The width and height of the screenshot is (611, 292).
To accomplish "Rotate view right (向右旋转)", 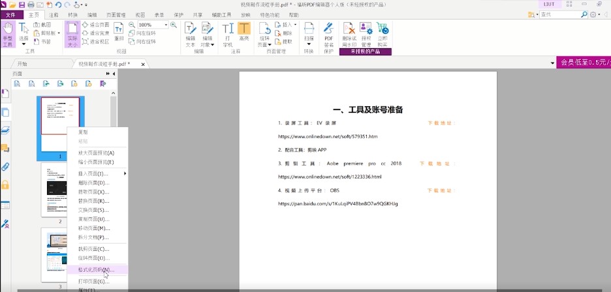I will click(x=142, y=42).
